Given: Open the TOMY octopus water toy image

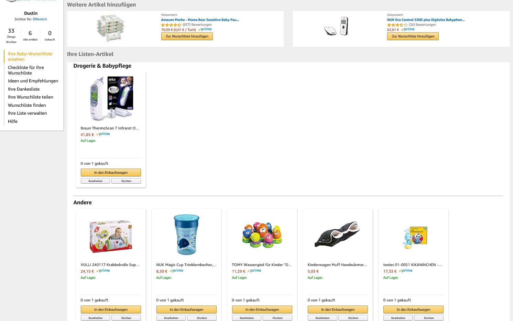Looking at the screenshot, I should point(262,235).
